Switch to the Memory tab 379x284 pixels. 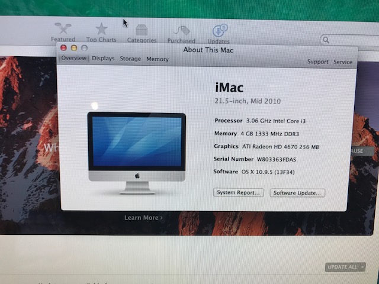pos(158,59)
